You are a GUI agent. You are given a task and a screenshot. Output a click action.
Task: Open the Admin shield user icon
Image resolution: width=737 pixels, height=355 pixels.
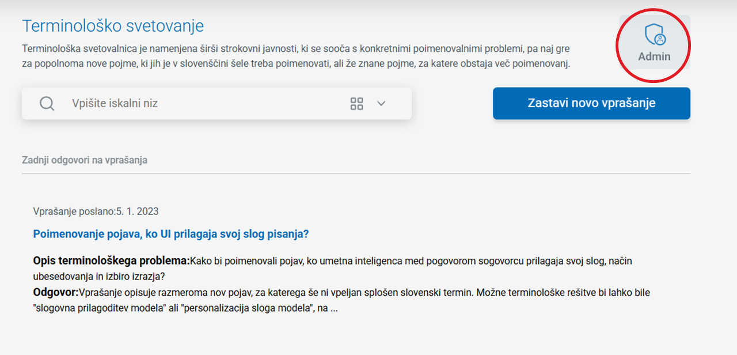pos(655,35)
